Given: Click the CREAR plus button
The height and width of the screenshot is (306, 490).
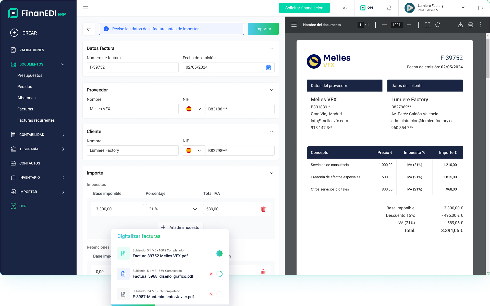Looking at the screenshot, I should click(x=14, y=33).
